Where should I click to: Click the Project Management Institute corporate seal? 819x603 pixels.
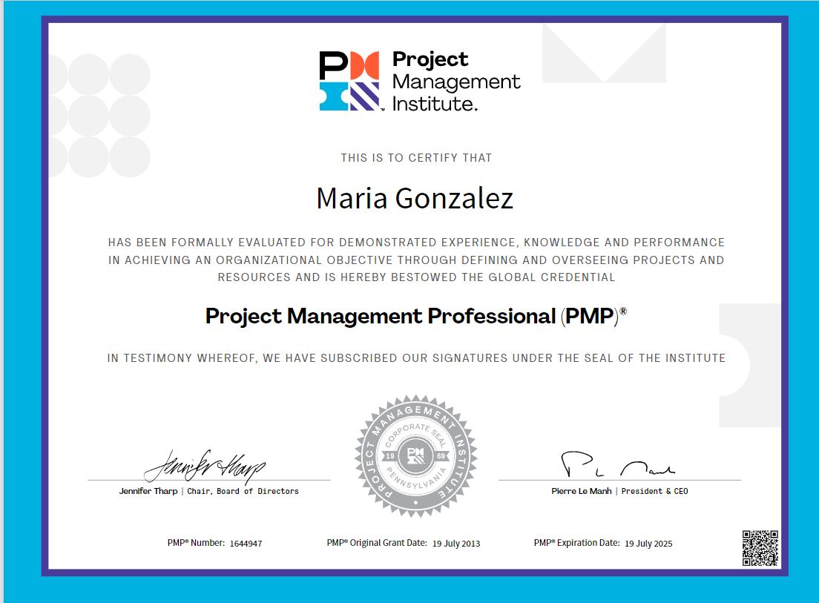tap(415, 456)
